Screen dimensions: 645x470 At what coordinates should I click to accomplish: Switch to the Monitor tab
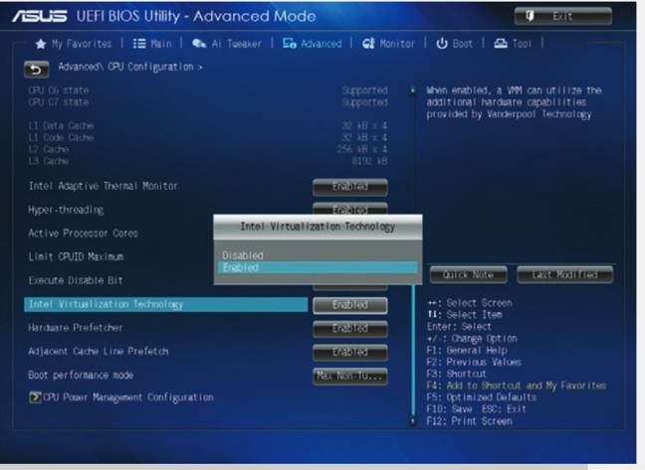click(x=388, y=44)
